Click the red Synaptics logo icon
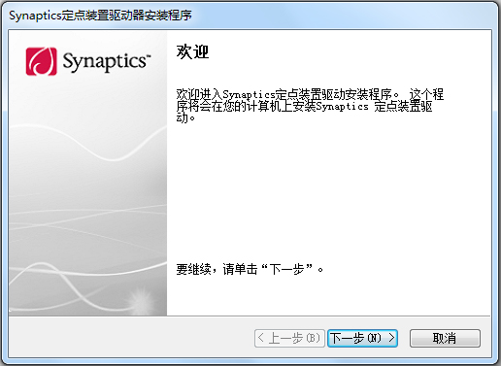Viewport: 501px width, 366px height. tap(42, 61)
